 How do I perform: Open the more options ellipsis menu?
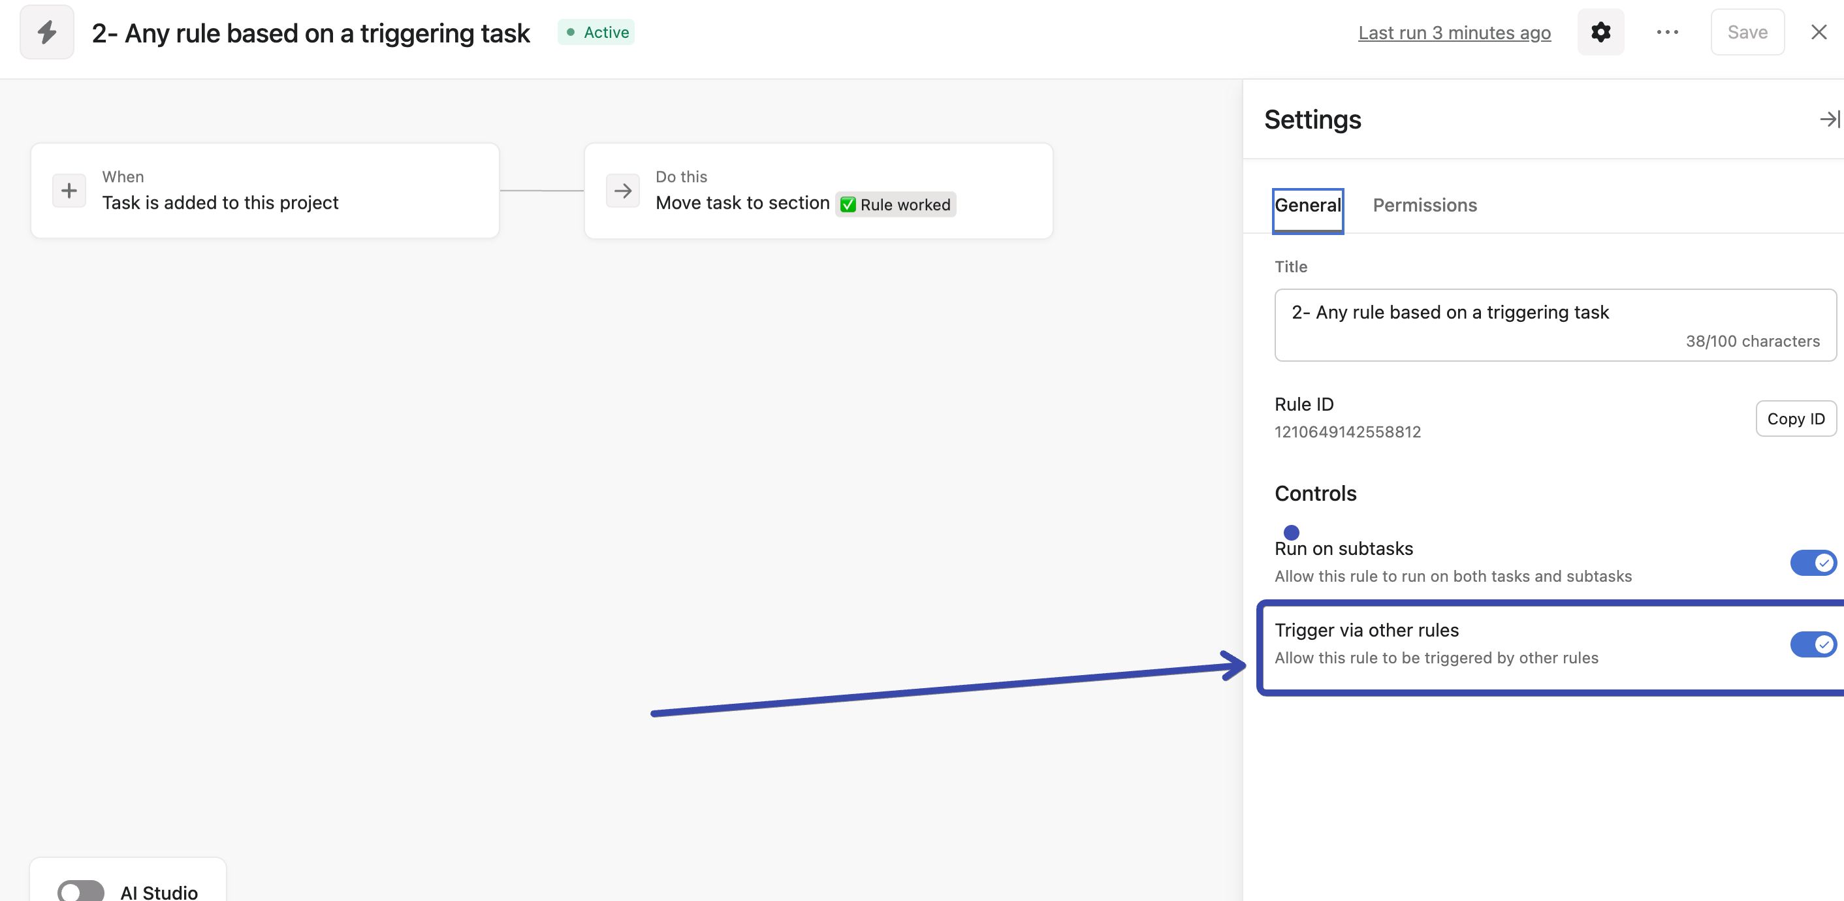tap(1667, 32)
